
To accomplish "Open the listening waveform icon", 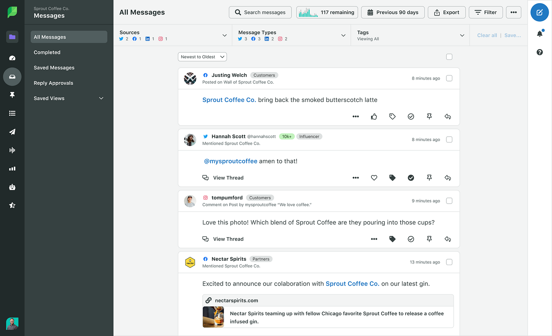I will tap(12, 150).
